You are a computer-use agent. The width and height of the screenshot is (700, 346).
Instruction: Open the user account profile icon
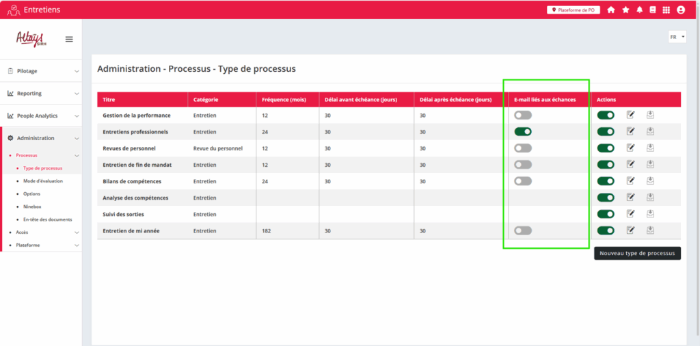point(681,10)
